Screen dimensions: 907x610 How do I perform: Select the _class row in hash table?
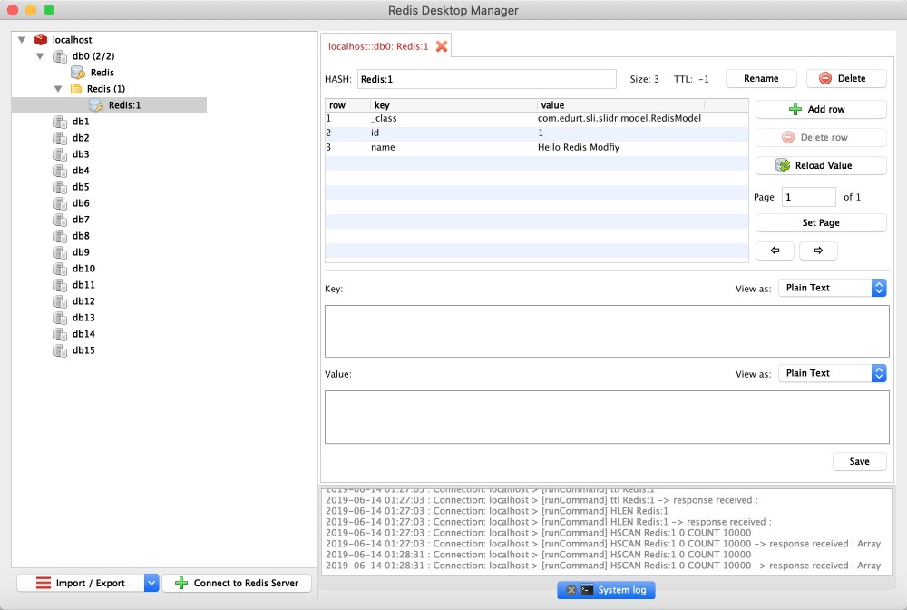point(536,119)
